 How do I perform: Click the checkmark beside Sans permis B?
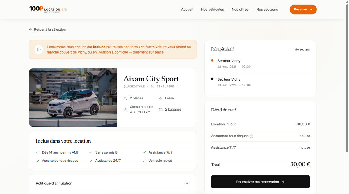(91, 152)
